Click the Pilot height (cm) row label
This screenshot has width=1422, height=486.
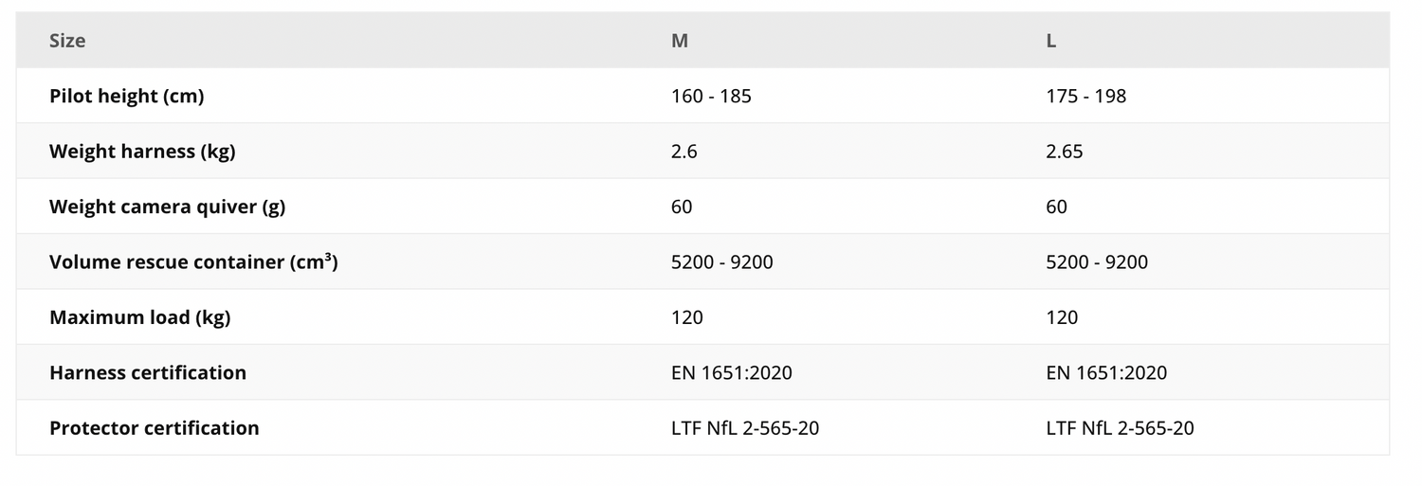(x=126, y=96)
